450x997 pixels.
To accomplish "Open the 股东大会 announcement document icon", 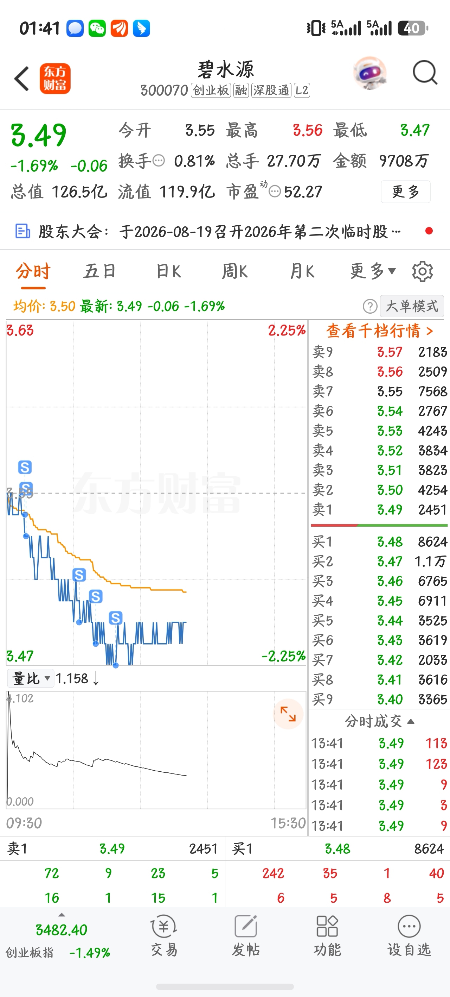I will coord(22,231).
